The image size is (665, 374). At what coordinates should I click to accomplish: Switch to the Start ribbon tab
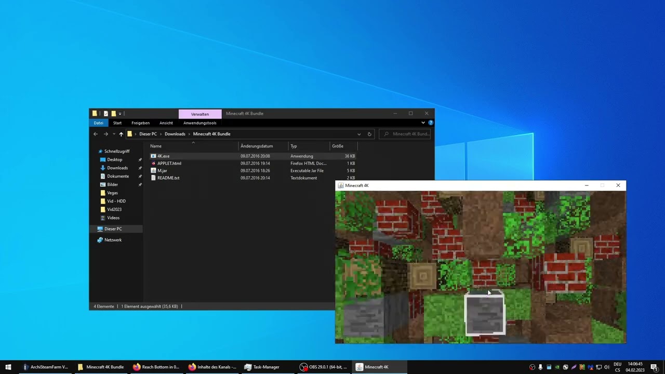[117, 123]
